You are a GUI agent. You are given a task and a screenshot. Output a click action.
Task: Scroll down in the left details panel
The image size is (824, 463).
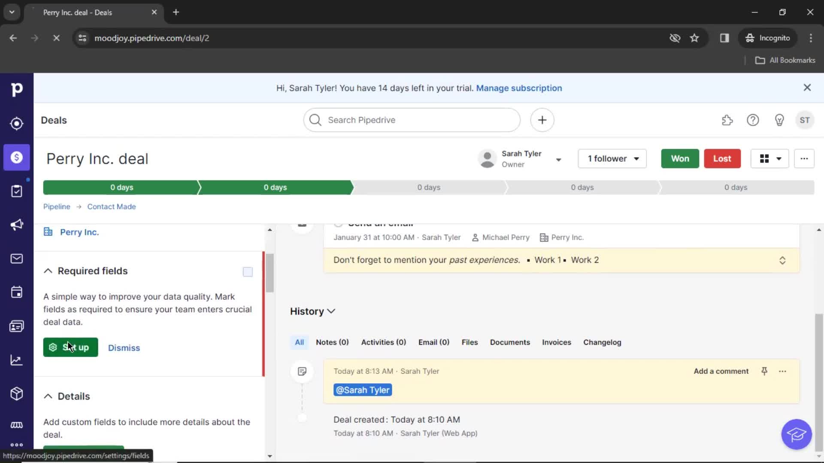pyautogui.click(x=270, y=455)
